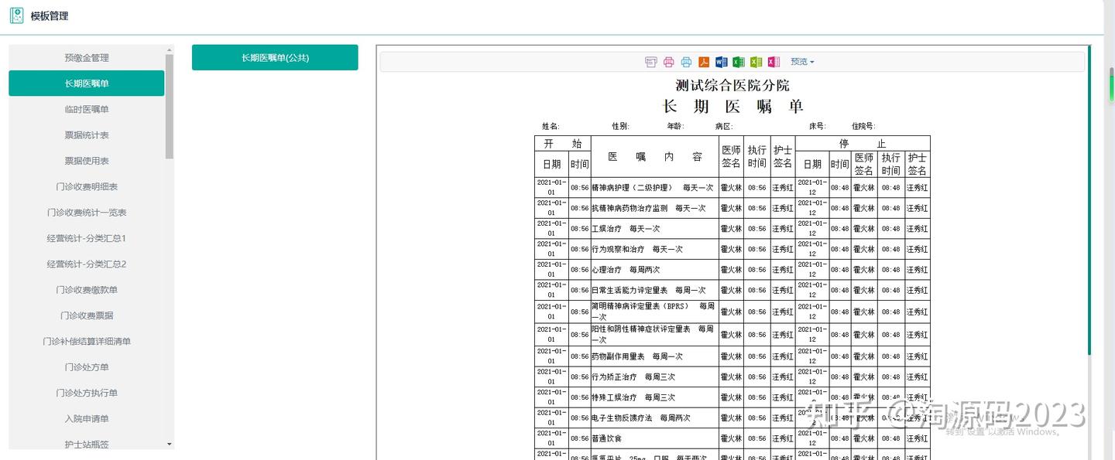The image size is (1115, 460).
Task: Open 经营统计-分类汇总1
Action: 87,238
